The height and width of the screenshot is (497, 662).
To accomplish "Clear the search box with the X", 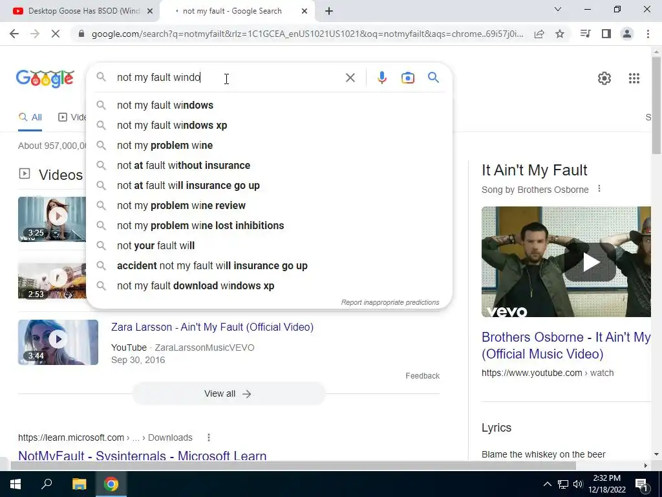I will pyautogui.click(x=350, y=78).
